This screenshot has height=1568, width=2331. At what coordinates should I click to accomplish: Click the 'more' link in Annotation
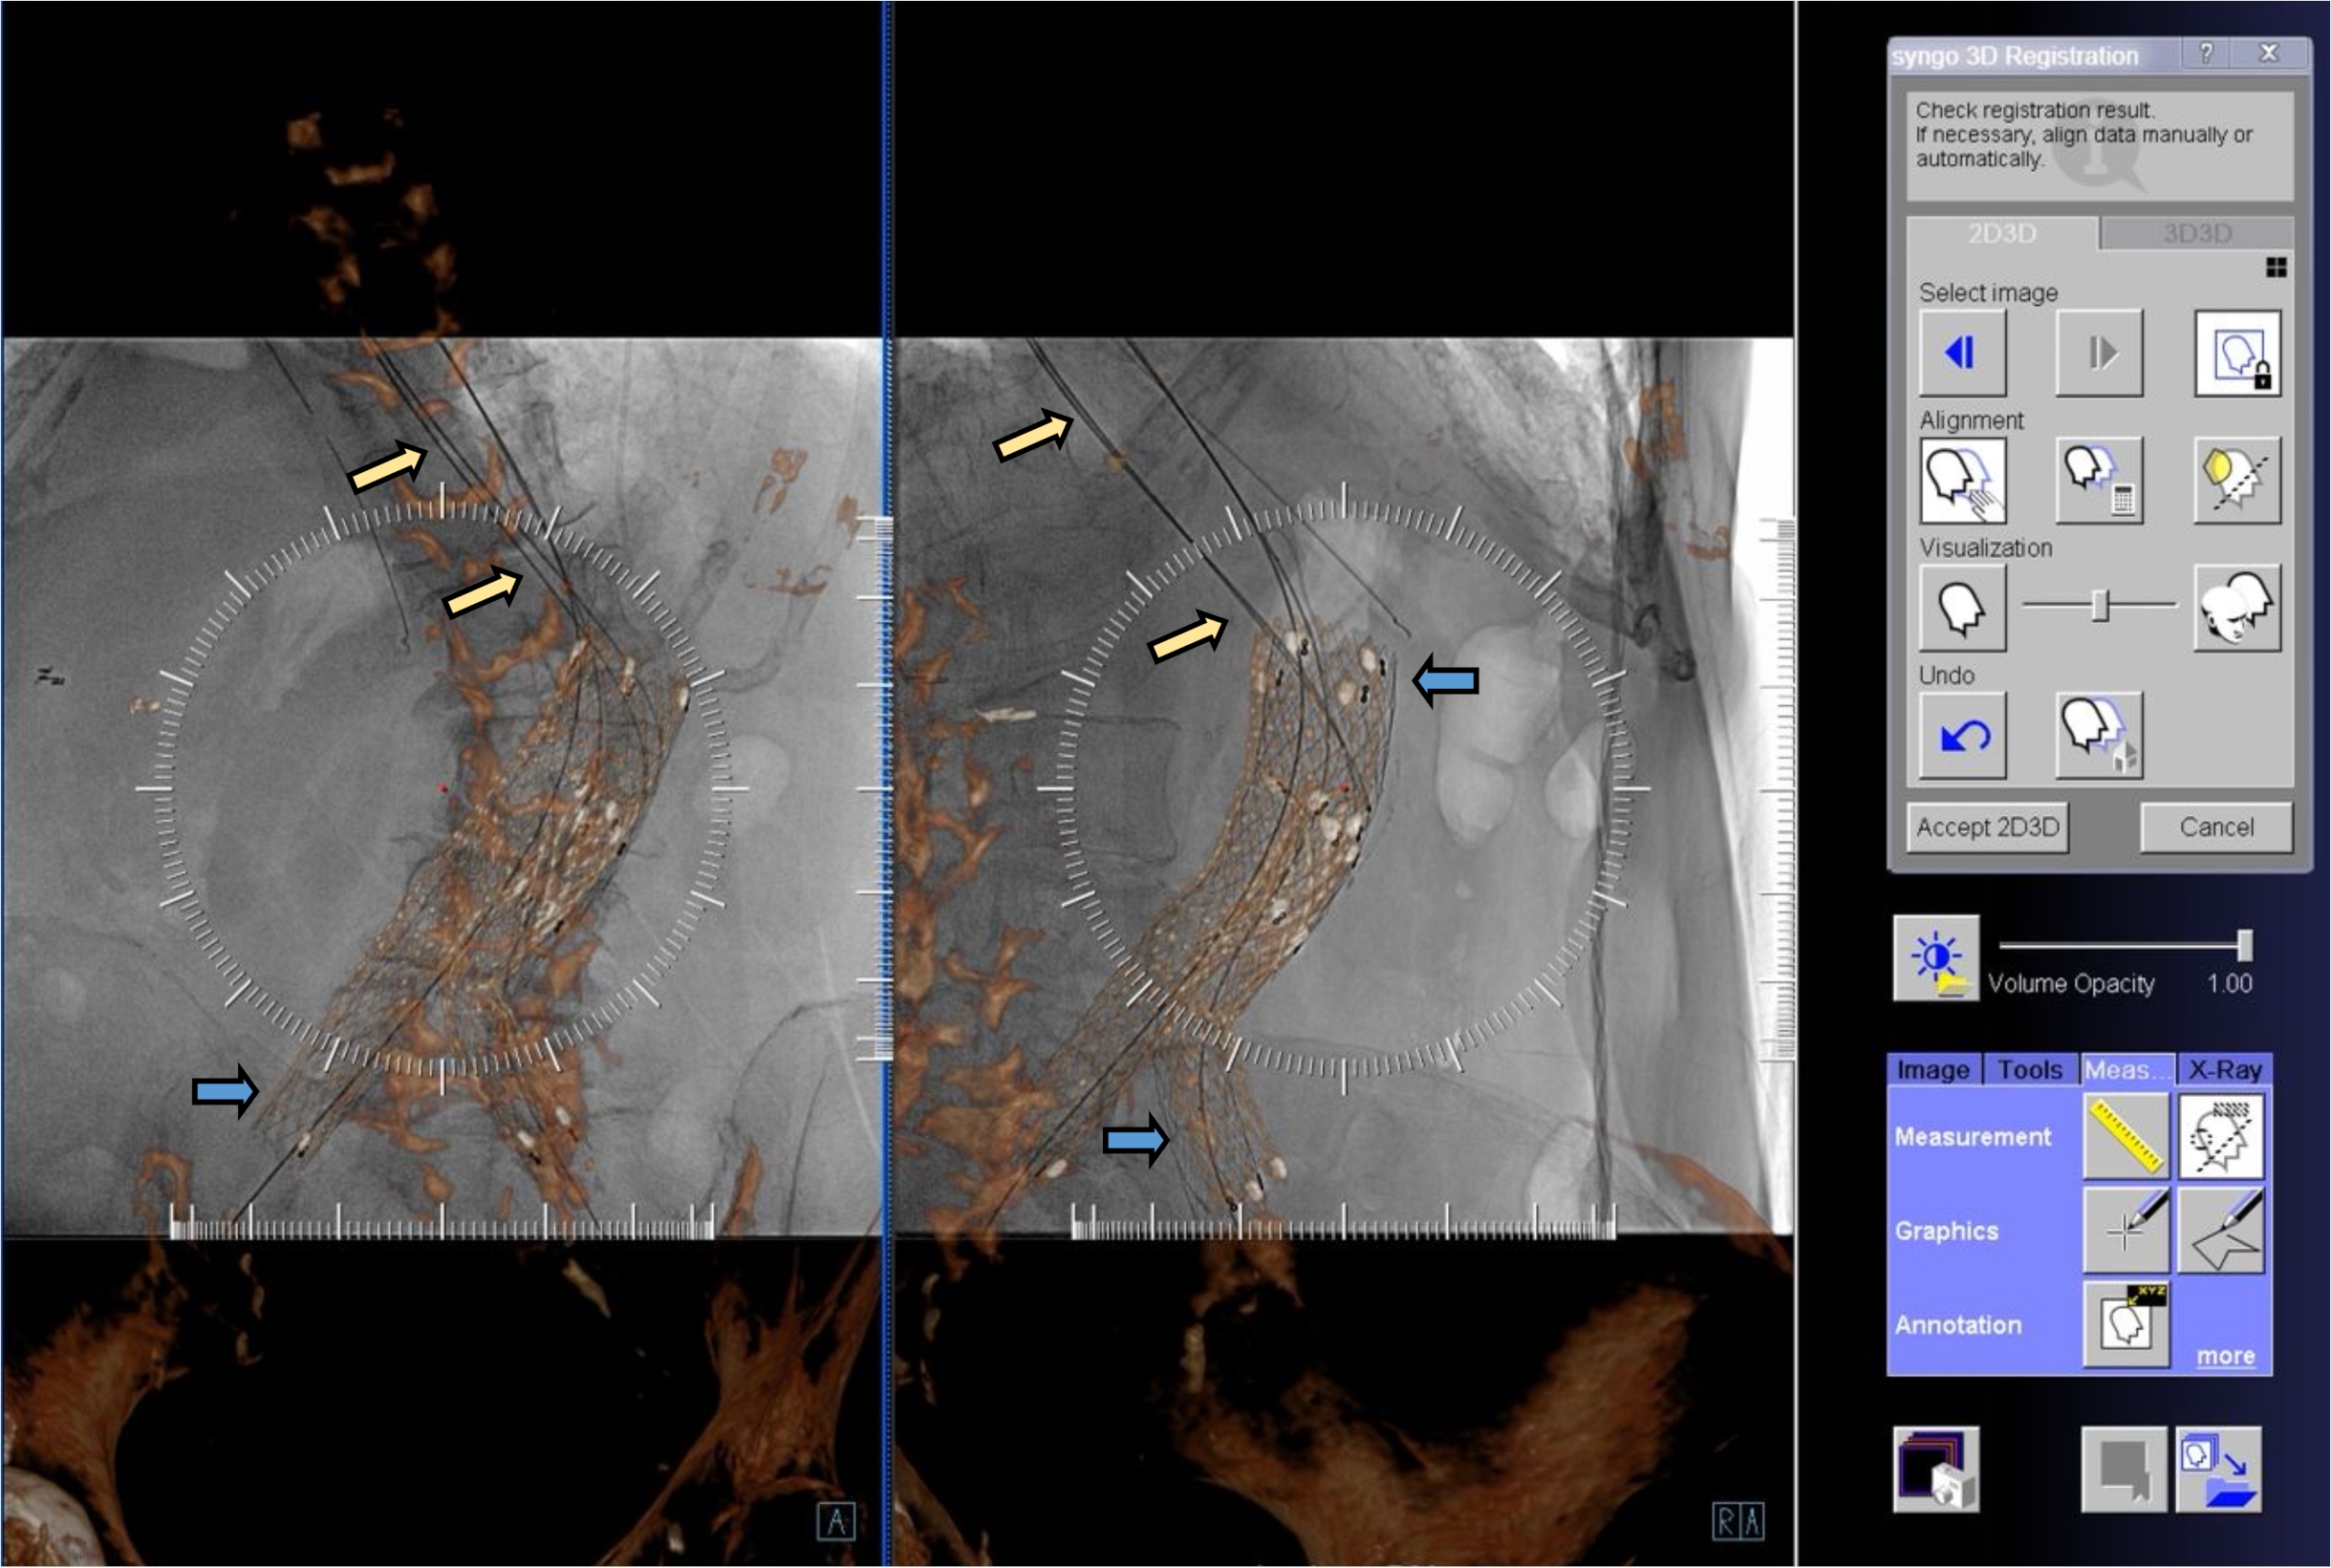click(2224, 1356)
